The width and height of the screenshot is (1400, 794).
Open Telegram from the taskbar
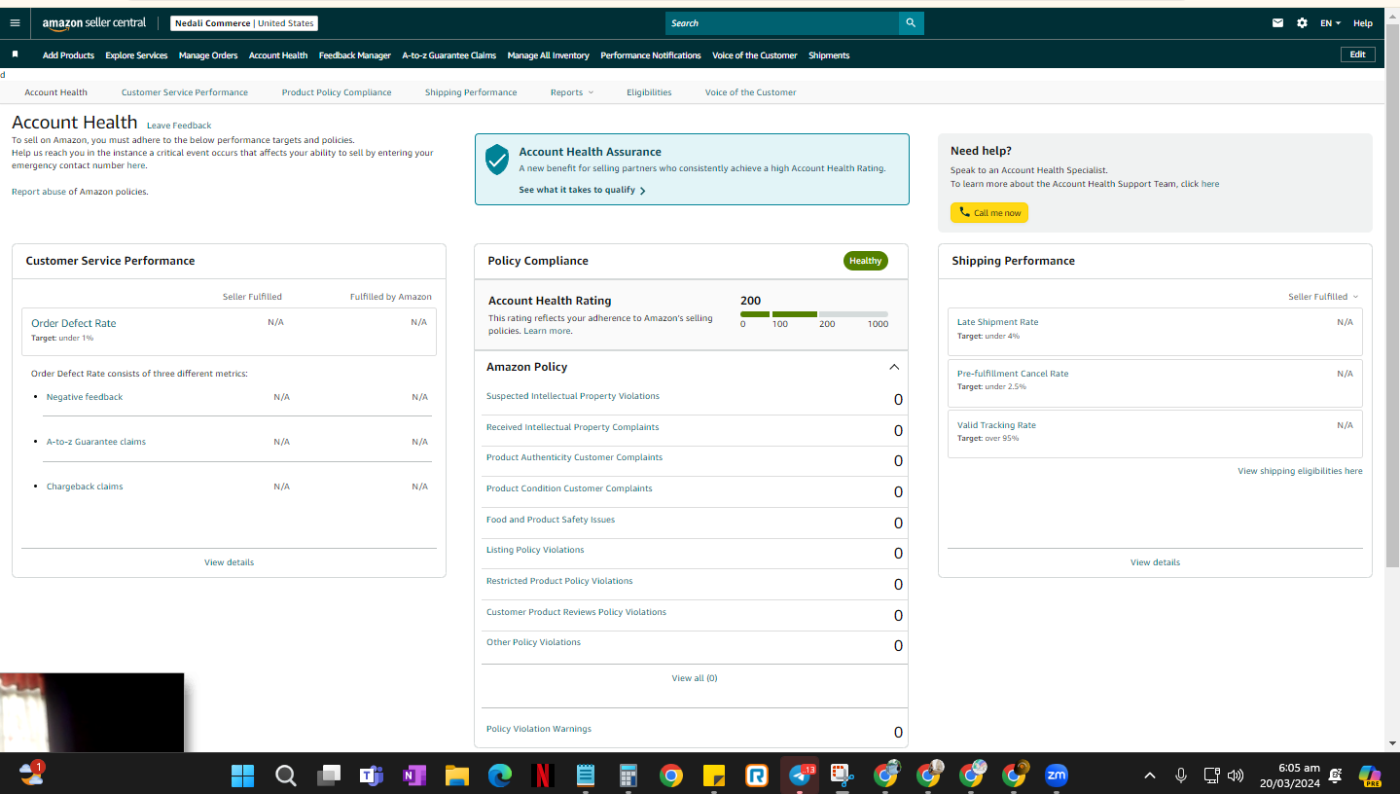(800, 776)
